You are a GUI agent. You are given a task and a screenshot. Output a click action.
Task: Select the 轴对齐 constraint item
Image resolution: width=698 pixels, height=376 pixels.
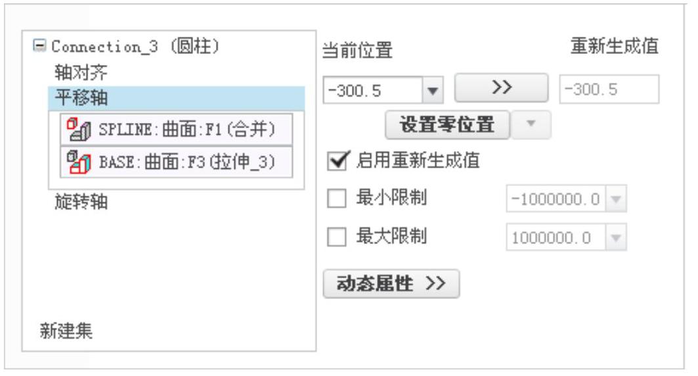pos(81,72)
